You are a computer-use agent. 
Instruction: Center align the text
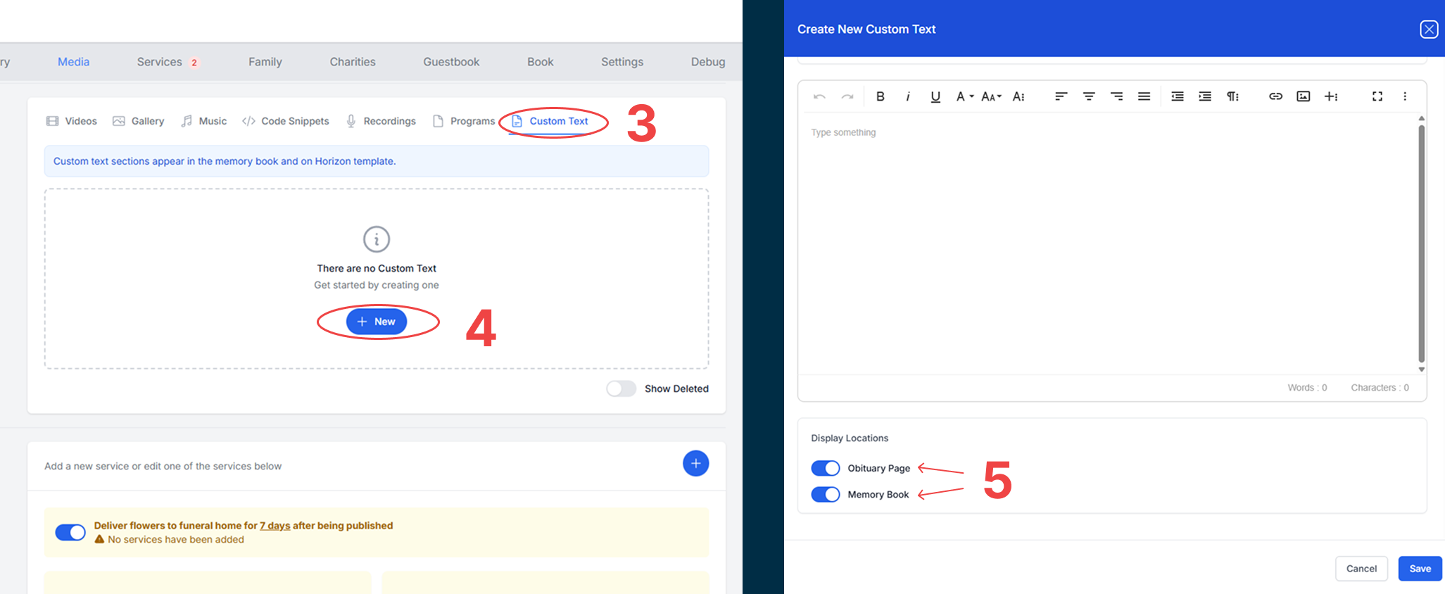[1089, 96]
